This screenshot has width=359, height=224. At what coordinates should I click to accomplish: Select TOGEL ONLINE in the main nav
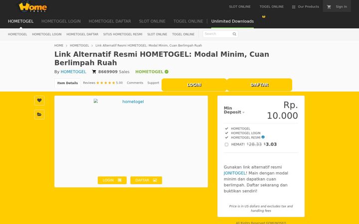pyautogui.click(x=188, y=21)
